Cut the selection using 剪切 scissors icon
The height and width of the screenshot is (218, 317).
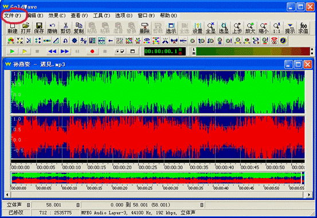tap(65, 28)
